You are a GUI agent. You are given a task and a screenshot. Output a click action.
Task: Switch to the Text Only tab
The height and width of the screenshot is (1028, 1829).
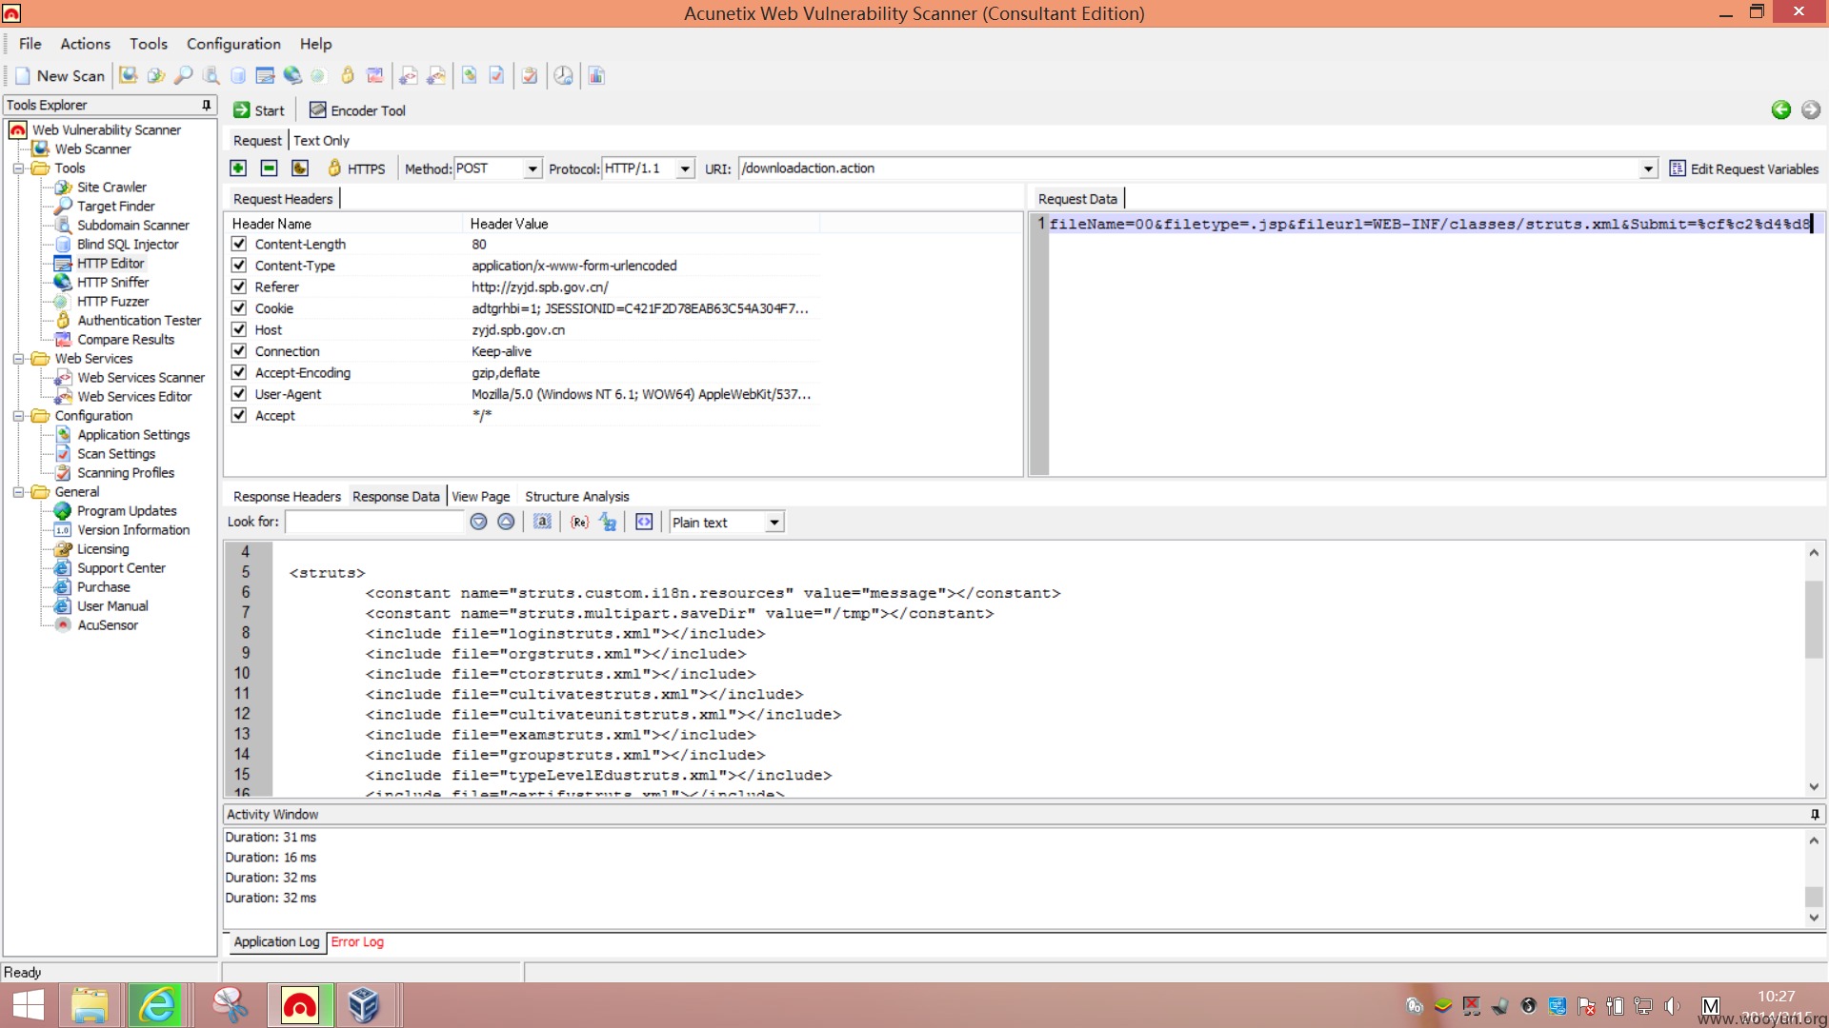tap(321, 140)
